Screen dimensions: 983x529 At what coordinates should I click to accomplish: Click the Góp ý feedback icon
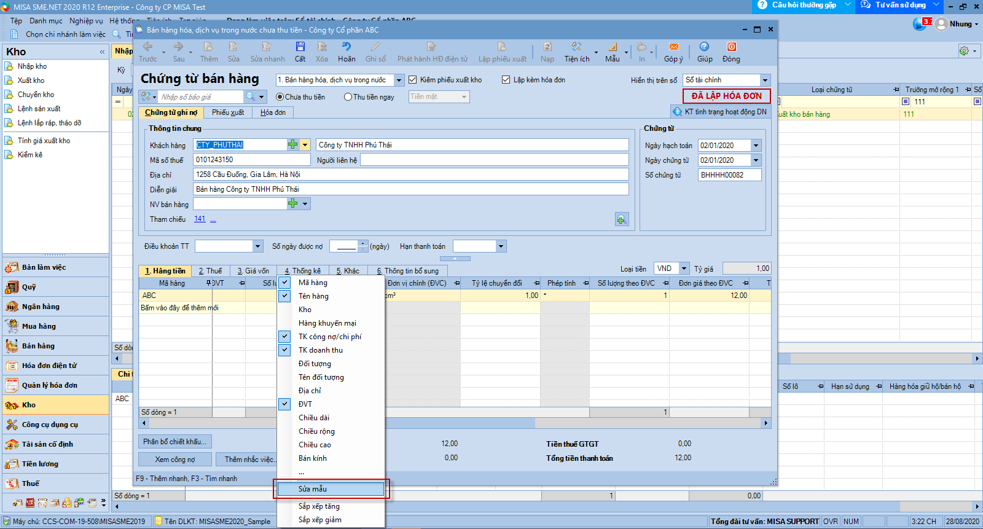coord(673,47)
